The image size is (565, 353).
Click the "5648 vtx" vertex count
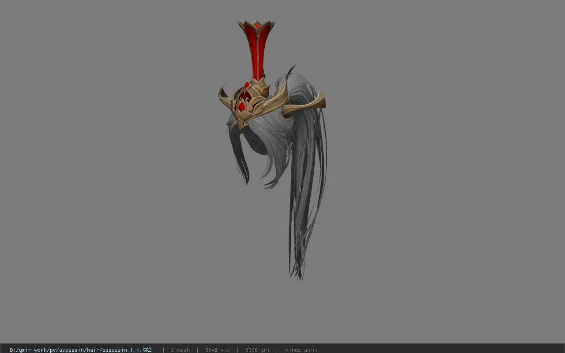click(217, 350)
